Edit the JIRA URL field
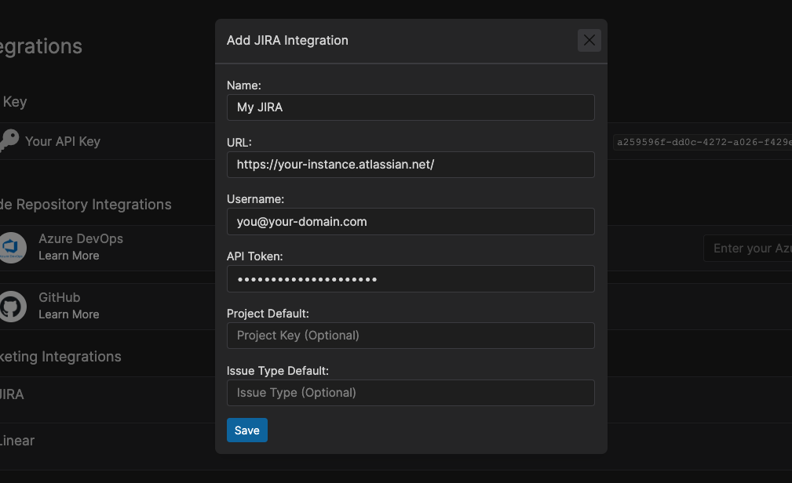 click(x=411, y=165)
